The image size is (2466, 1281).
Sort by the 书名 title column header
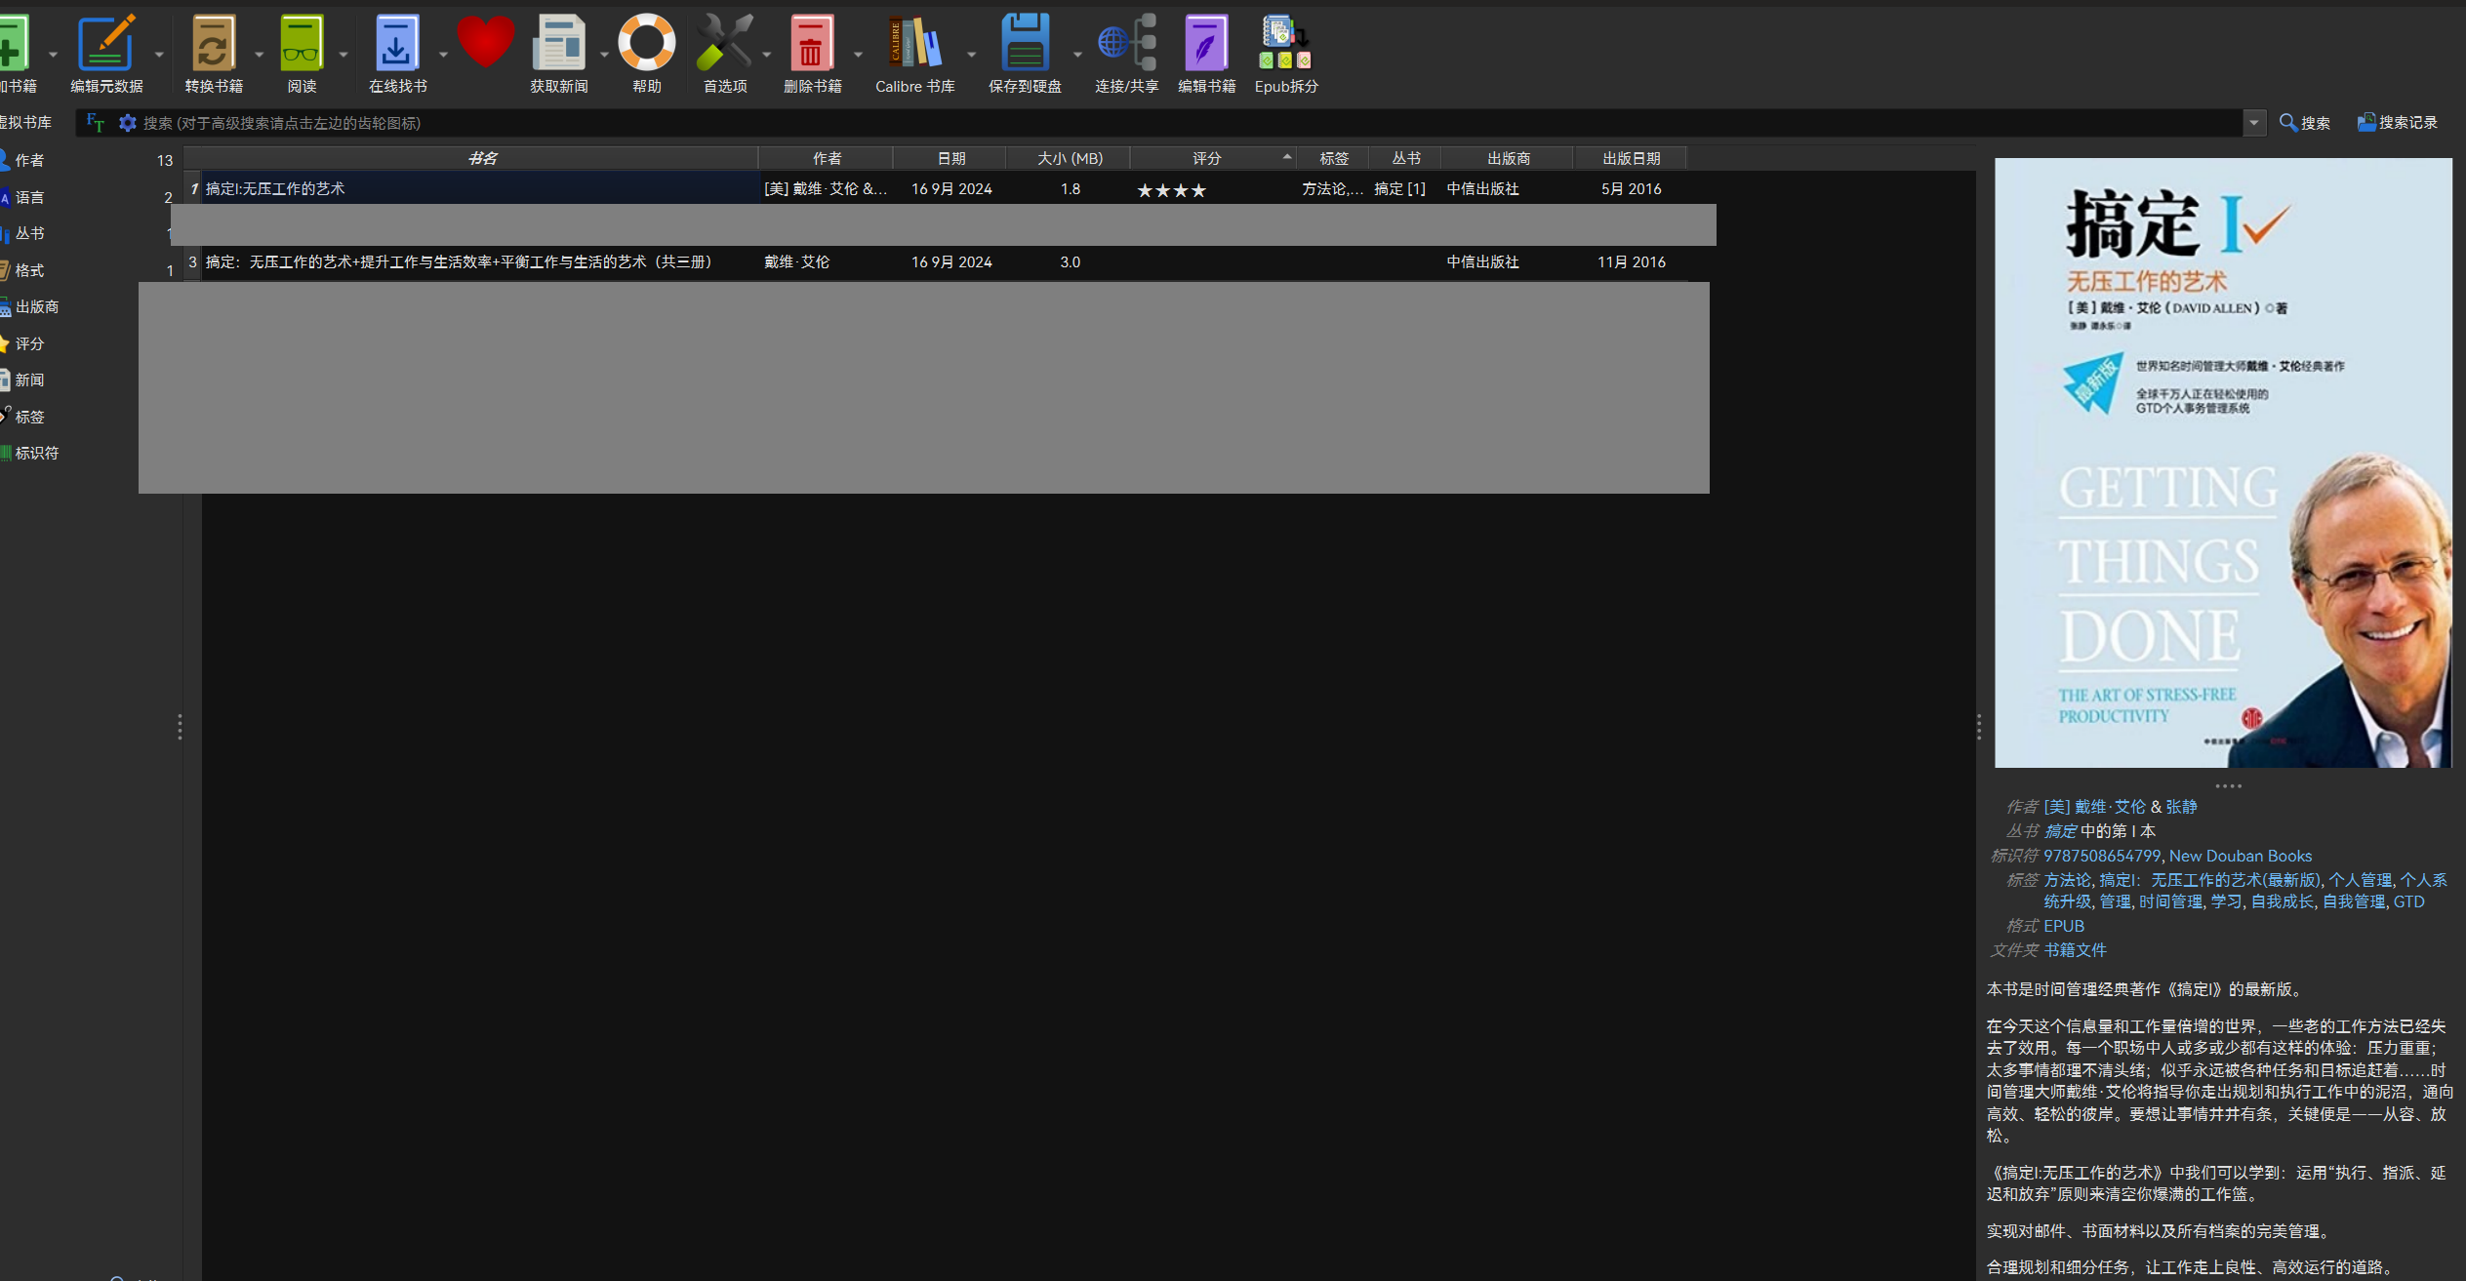(x=482, y=158)
